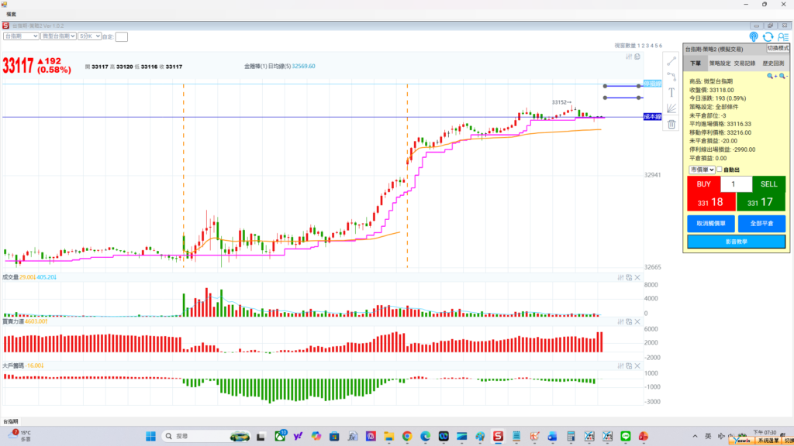The image size is (794, 446).
Task: Open LINE from the Windows taskbar
Action: 626,437
